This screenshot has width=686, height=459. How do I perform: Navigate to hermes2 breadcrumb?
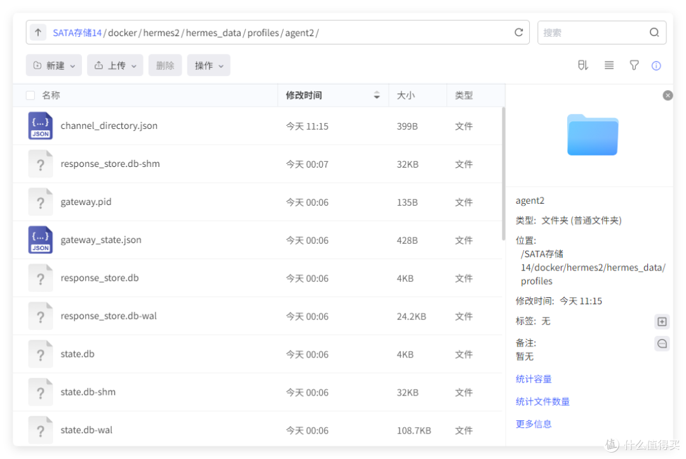click(161, 33)
